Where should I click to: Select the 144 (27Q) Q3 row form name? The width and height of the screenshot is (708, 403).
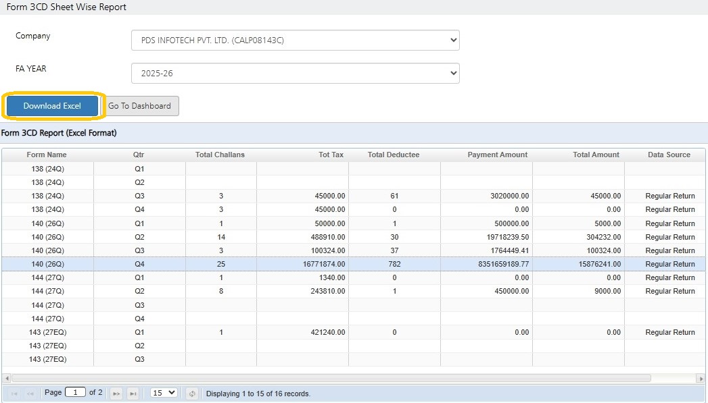tap(47, 305)
